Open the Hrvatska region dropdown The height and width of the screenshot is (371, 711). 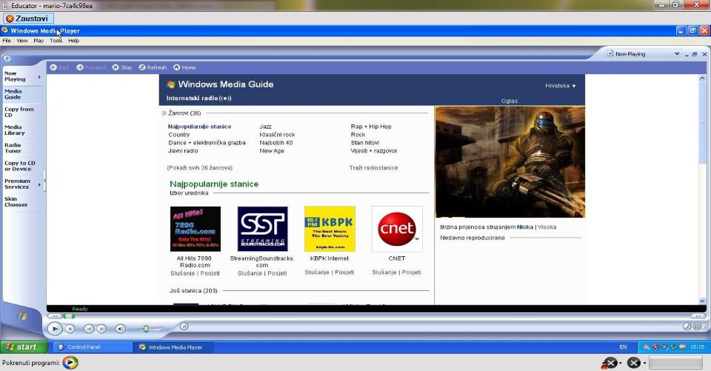coord(561,86)
